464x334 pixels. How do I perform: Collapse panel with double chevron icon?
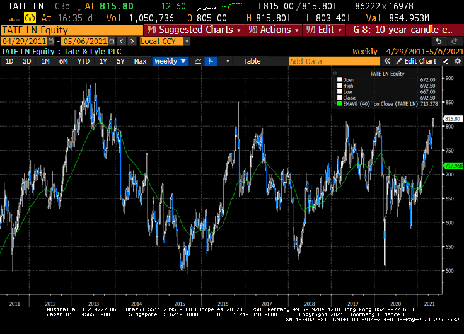click(387, 61)
